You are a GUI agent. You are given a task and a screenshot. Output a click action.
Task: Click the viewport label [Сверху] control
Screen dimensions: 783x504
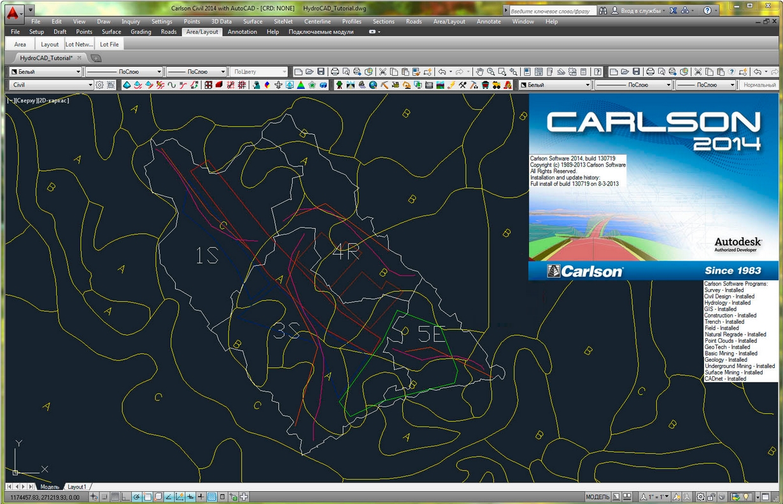25,100
